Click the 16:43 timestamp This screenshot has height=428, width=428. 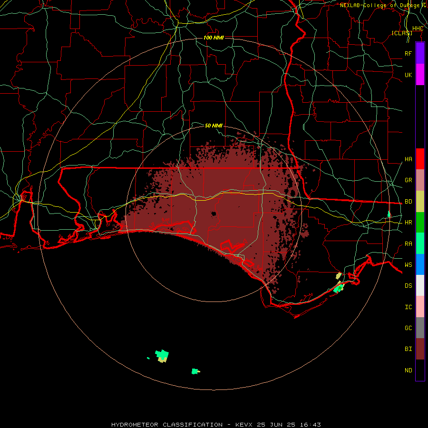point(310,425)
